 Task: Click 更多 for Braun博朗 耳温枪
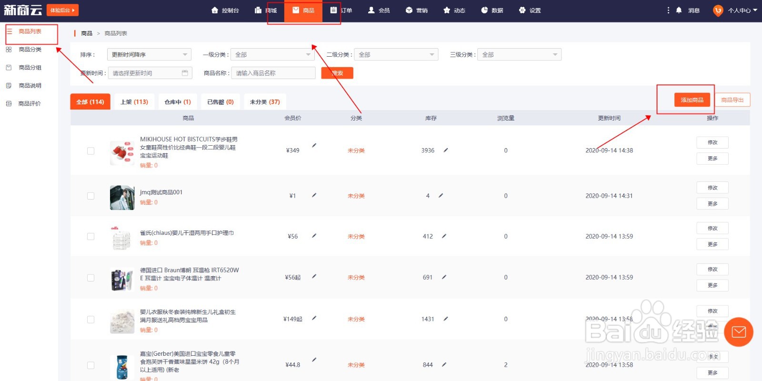pyautogui.click(x=712, y=285)
